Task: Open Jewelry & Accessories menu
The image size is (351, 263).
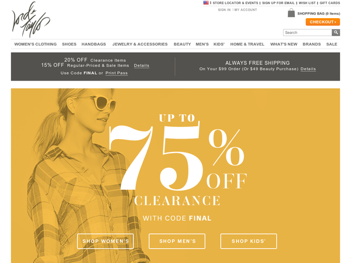Action: point(140,44)
